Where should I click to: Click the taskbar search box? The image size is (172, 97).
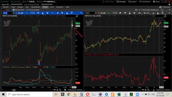coord(30,94)
